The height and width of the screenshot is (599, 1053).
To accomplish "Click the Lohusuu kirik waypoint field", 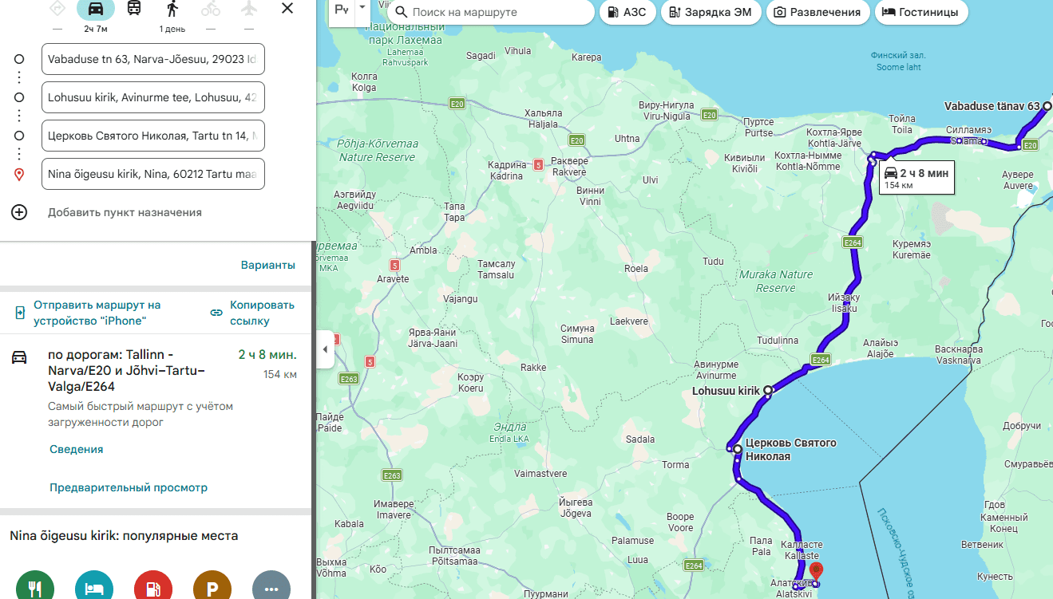I will [x=152, y=97].
